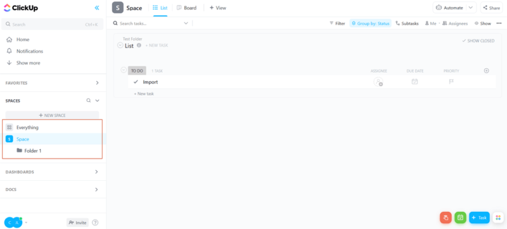The width and height of the screenshot is (507, 229).
Task: Click the ClickUp logo
Action: 21,8
